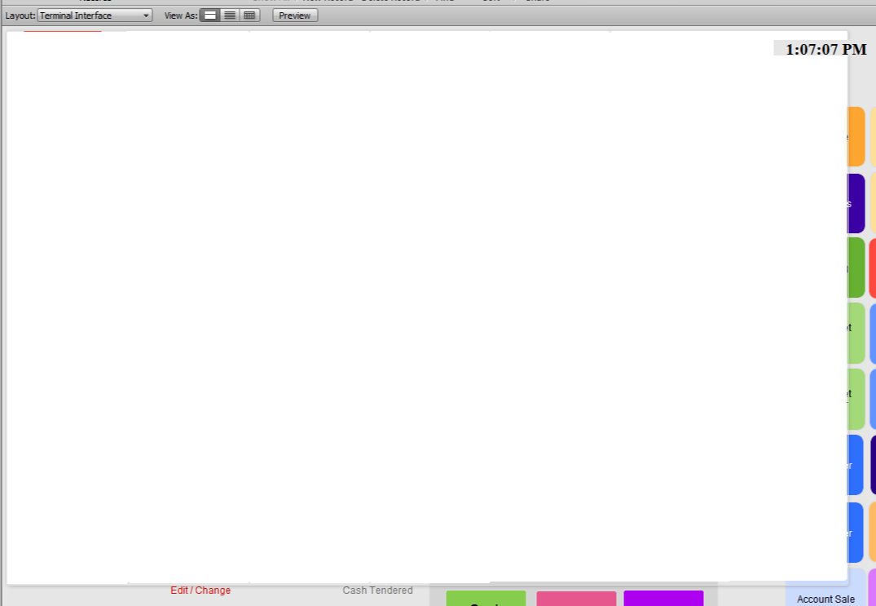Click the Cash Tendered label

coord(377,591)
